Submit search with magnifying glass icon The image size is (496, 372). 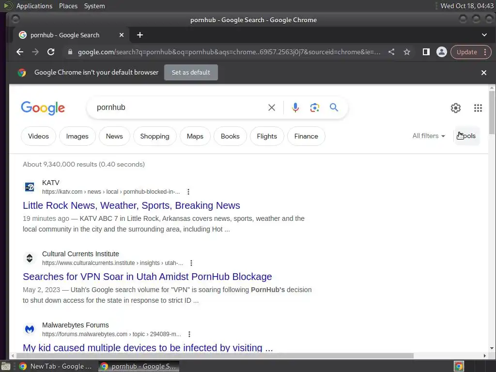pyautogui.click(x=334, y=108)
